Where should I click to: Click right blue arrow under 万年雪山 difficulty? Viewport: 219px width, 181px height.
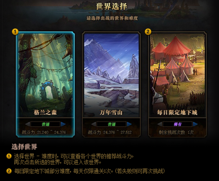point(129,124)
